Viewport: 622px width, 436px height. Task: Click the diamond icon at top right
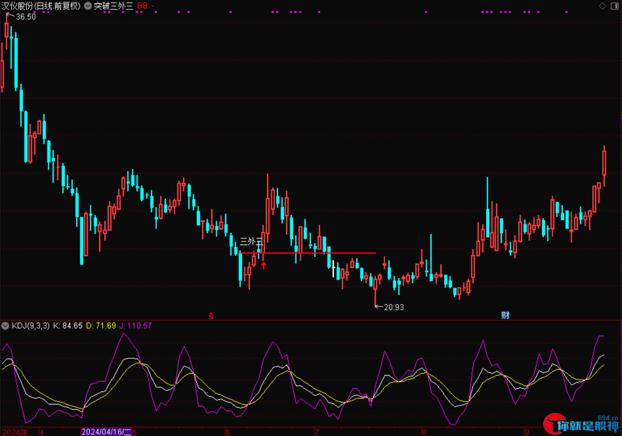pyautogui.click(x=603, y=6)
